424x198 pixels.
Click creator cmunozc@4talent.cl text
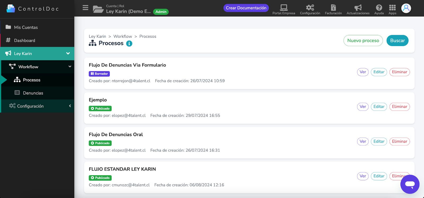click(131, 185)
